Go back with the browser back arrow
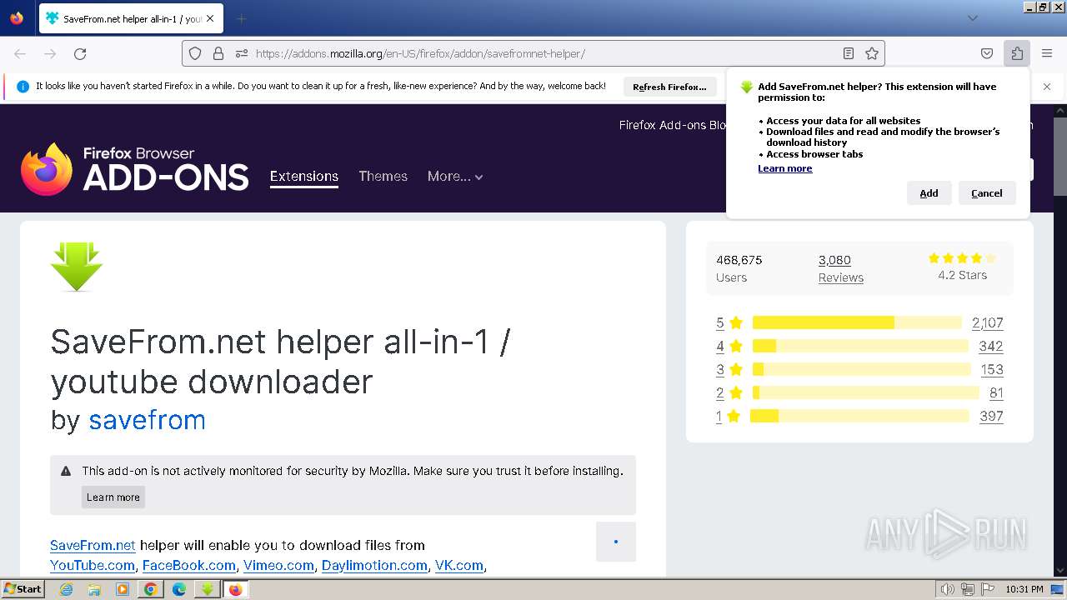The image size is (1067, 600). [20, 53]
